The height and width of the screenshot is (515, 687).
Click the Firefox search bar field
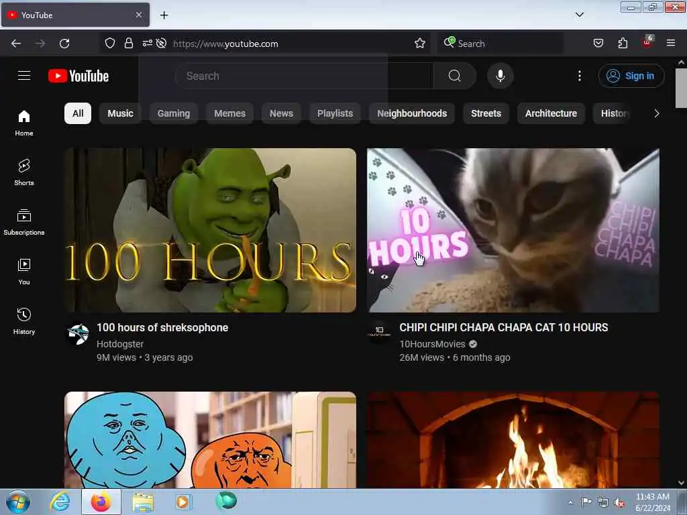tap(500, 44)
